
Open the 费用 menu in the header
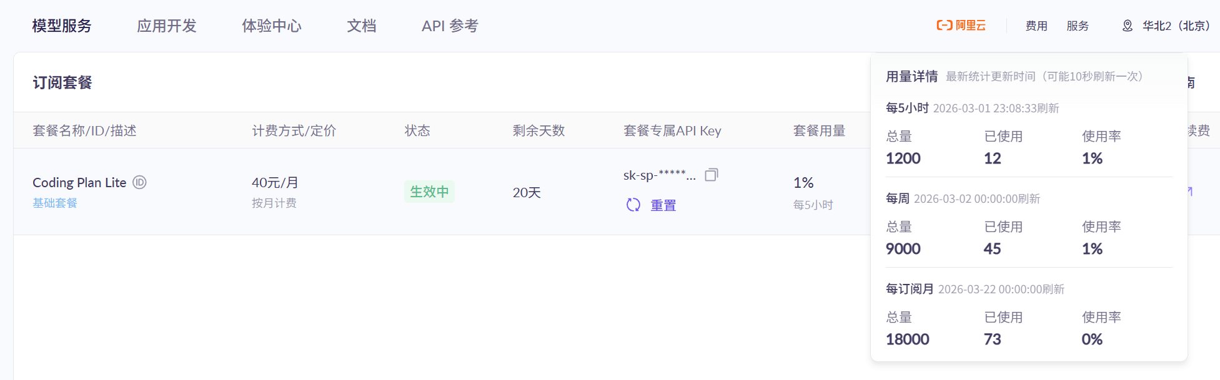pos(1036,26)
